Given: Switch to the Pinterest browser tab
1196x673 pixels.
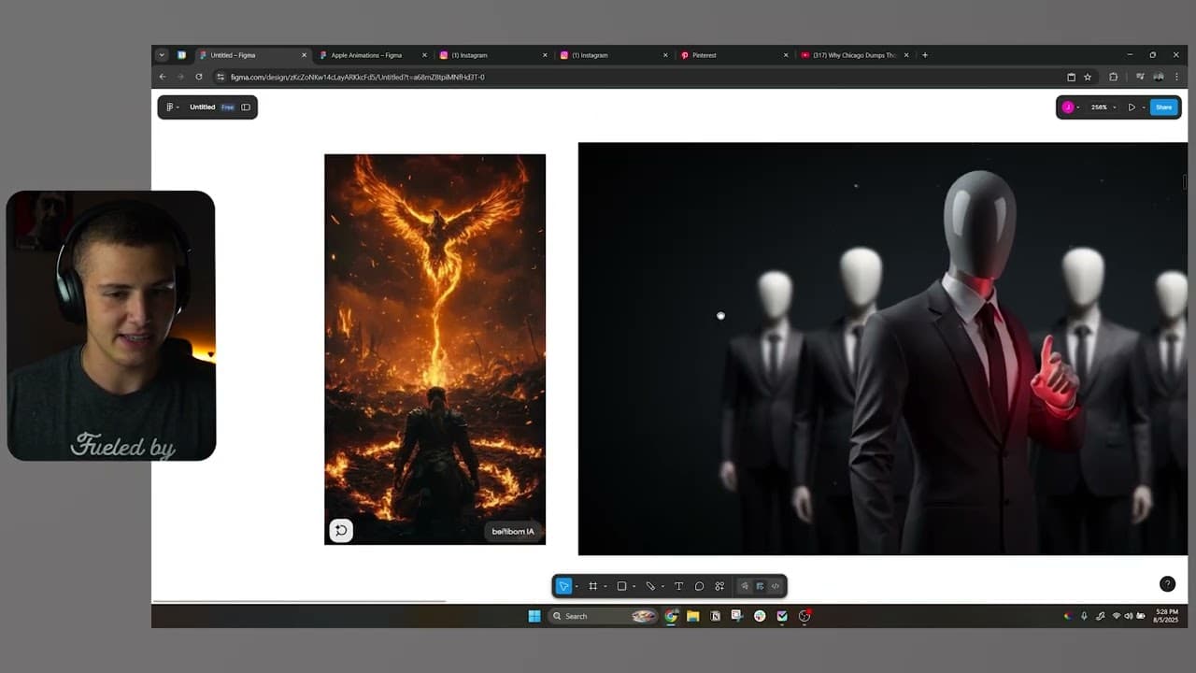Looking at the screenshot, I should click(x=705, y=55).
